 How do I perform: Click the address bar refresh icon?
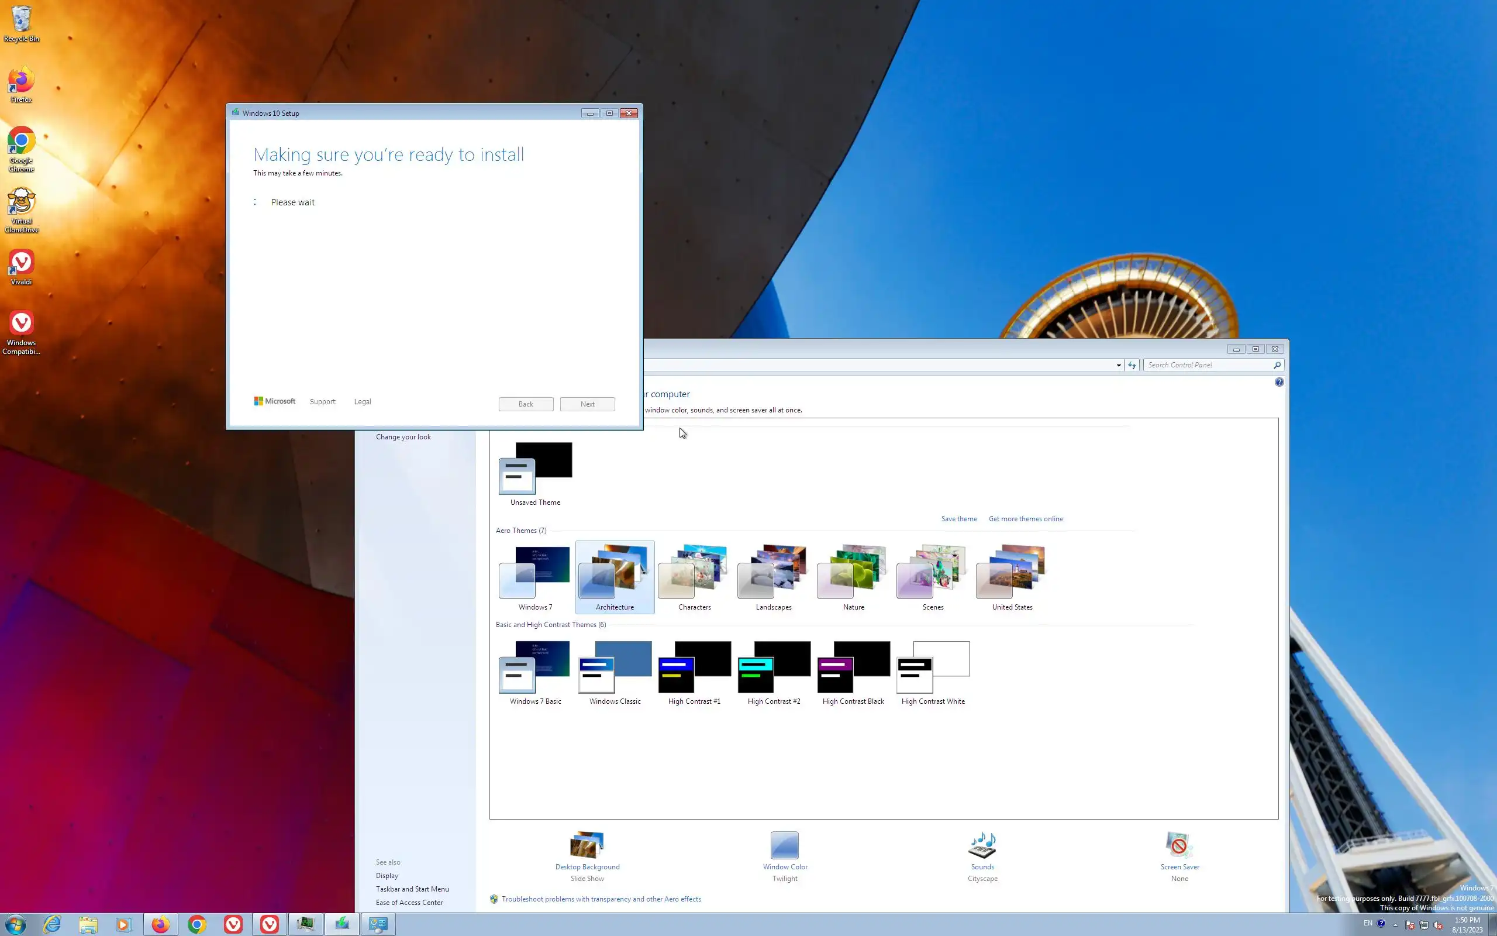point(1132,365)
